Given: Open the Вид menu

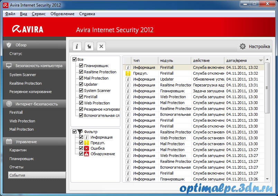Looking at the screenshot, I should pos(24,14).
